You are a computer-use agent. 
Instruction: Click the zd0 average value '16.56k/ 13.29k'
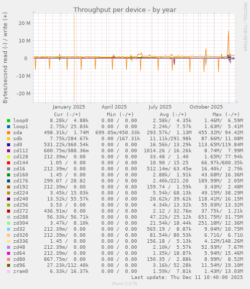coord(171,145)
